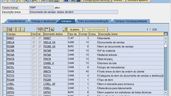The height and width of the screenshot is (96, 171).
Task: Open the CHARG_D data element link
Action: click(49, 63)
